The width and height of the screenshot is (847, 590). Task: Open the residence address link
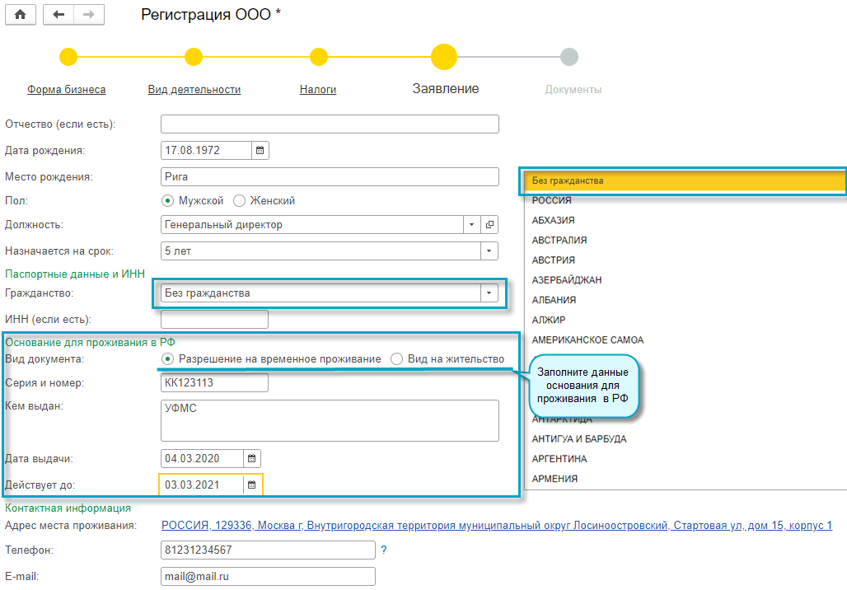click(496, 526)
